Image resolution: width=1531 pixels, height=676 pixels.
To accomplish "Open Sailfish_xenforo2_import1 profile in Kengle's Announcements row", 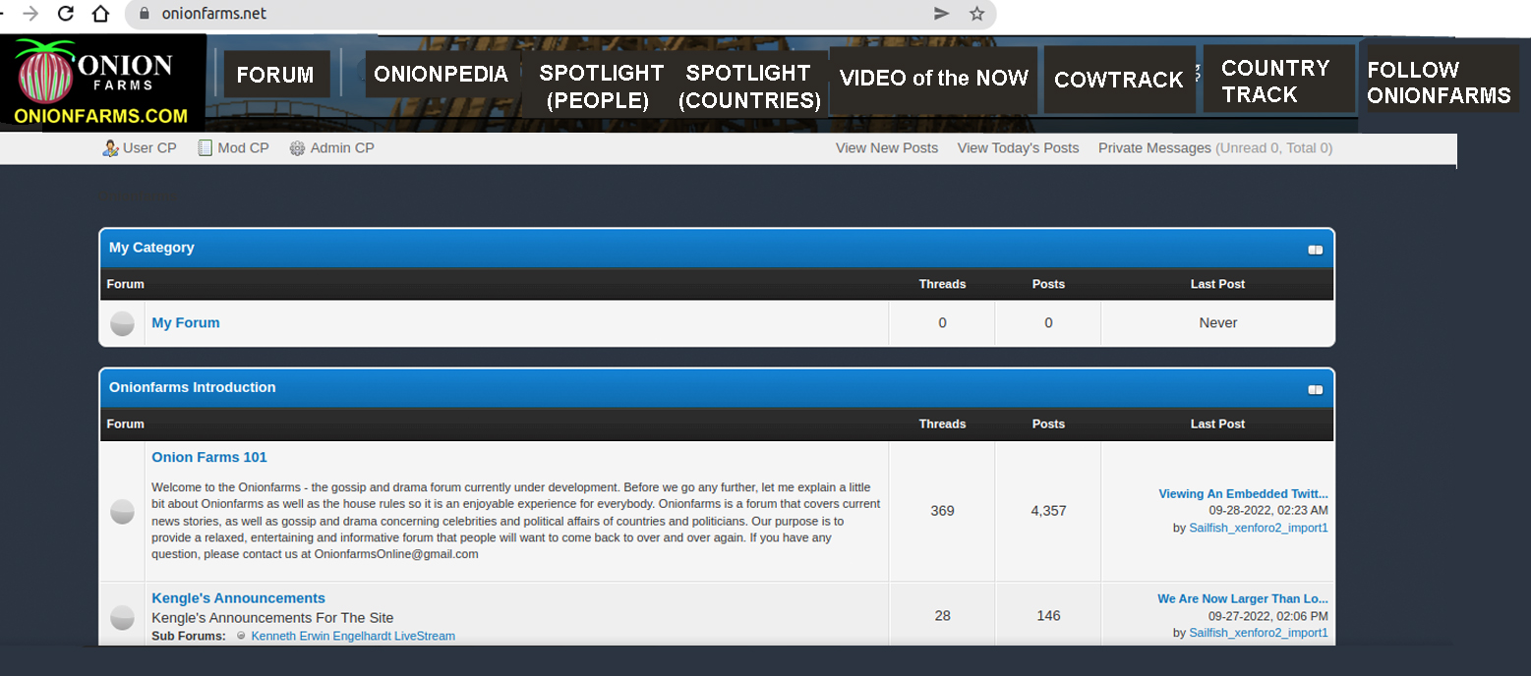I will click(1259, 633).
